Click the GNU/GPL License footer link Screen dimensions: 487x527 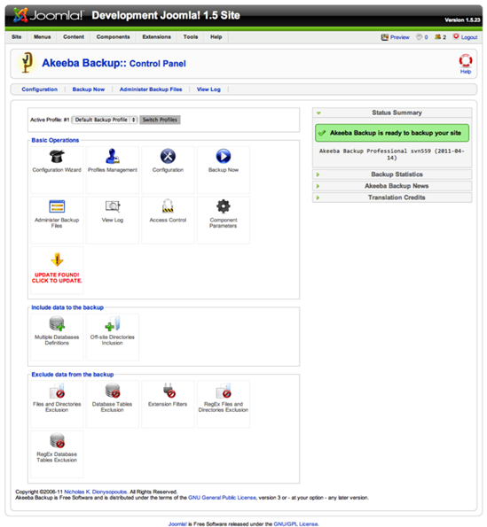(295, 523)
